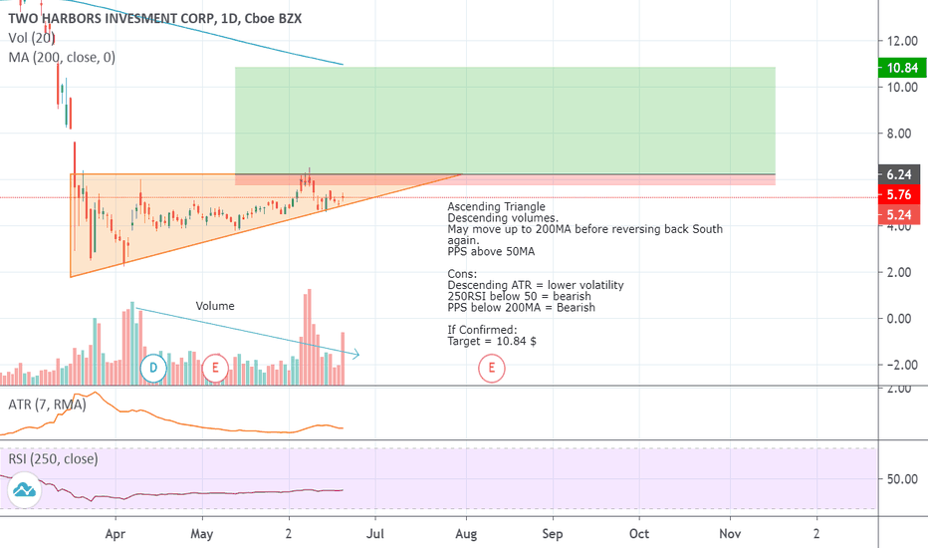Click the Apr label on time axis
Image resolution: width=928 pixels, height=548 pixels.
tap(115, 534)
